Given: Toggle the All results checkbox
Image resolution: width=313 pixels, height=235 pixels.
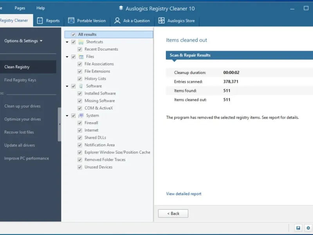Looking at the screenshot, I should click(74, 34).
